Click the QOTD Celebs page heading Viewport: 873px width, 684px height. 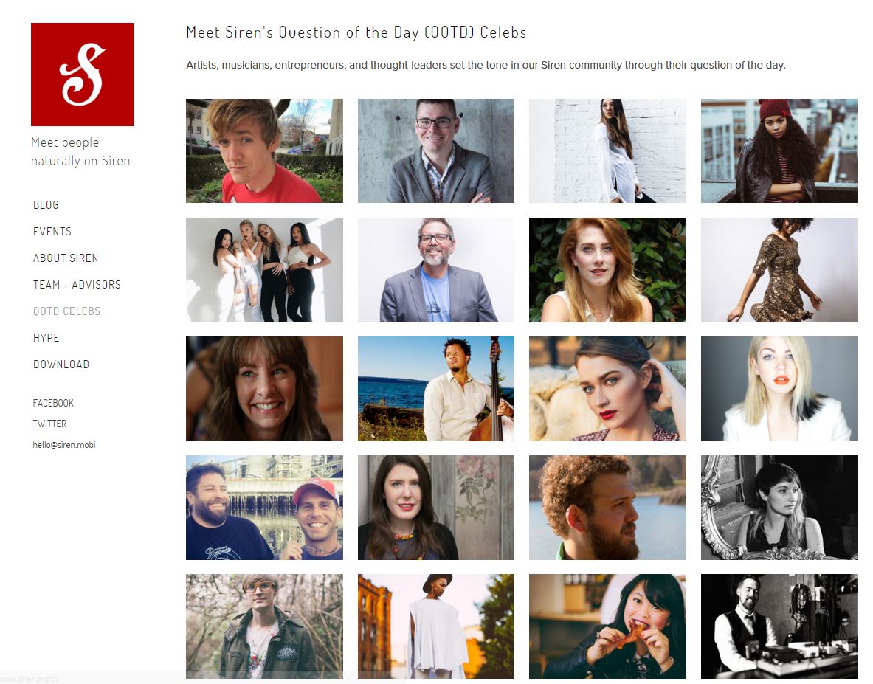(x=356, y=32)
